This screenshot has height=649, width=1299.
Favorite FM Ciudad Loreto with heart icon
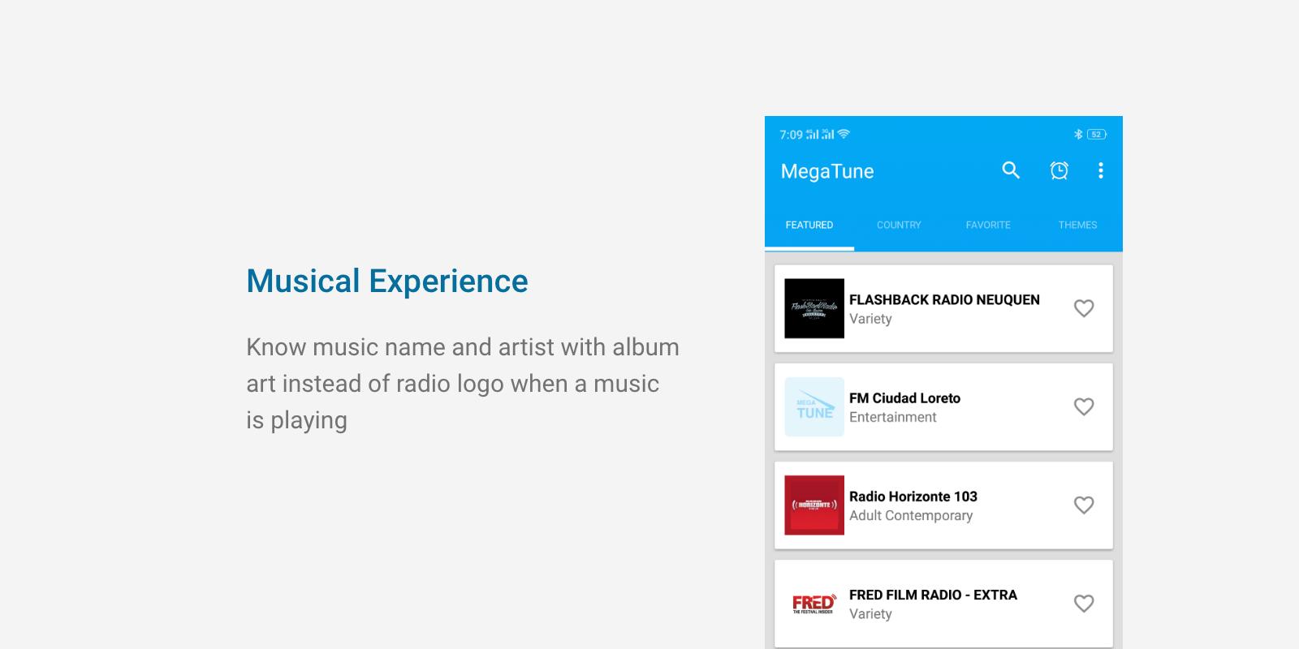coord(1084,406)
